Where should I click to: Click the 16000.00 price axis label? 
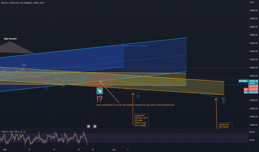click(x=253, y=125)
